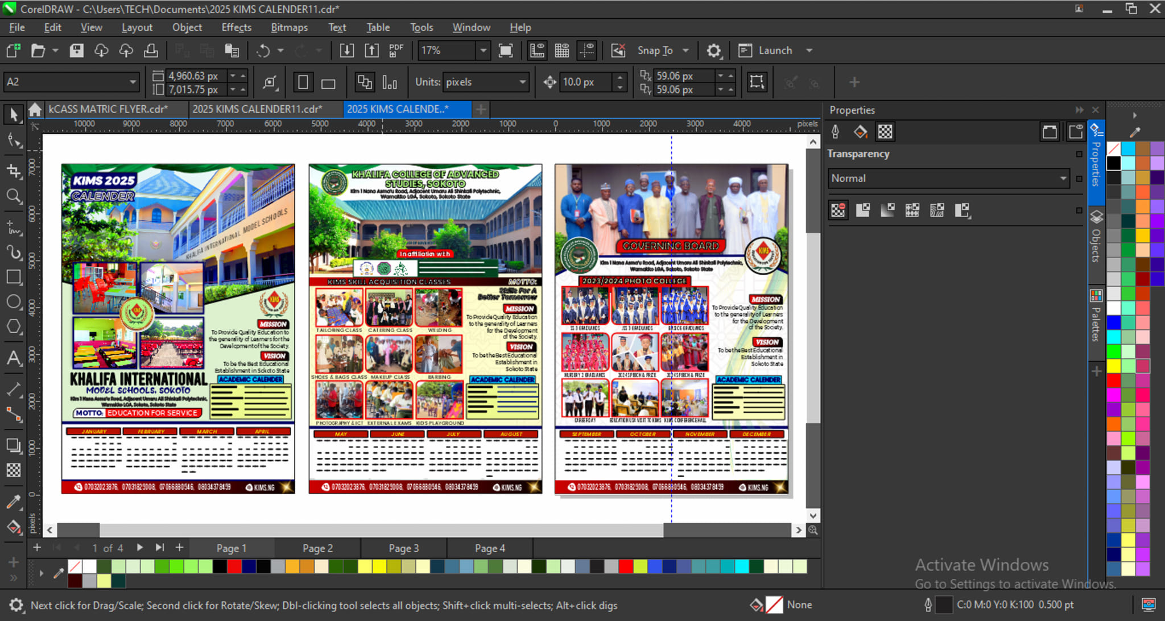
Task: Click the Export icon
Action: coord(371,51)
